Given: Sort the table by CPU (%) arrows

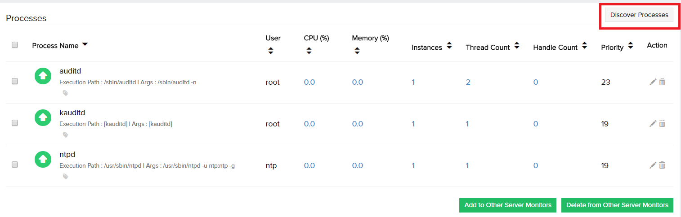Looking at the screenshot, I should (309, 51).
